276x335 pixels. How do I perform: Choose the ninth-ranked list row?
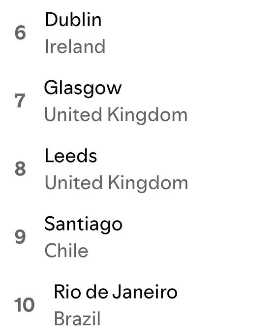[x=138, y=237]
